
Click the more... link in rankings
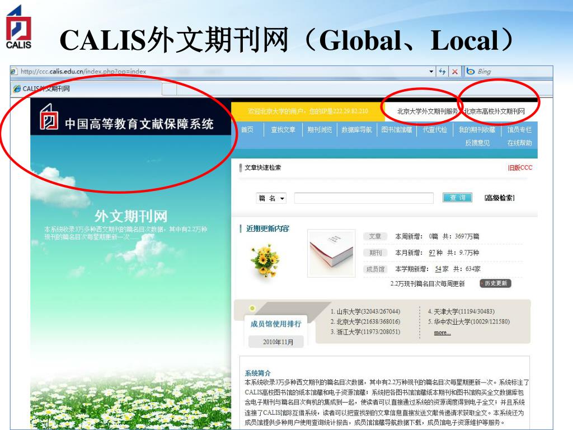click(442, 333)
